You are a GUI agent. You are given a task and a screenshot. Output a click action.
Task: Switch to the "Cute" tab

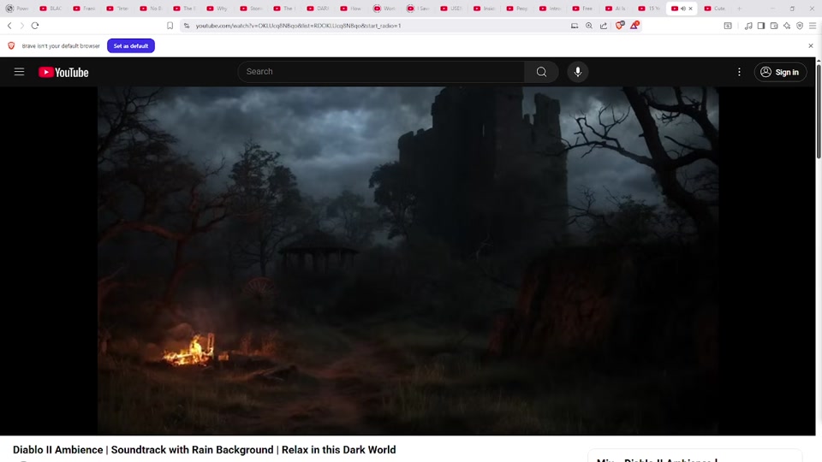point(716,9)
